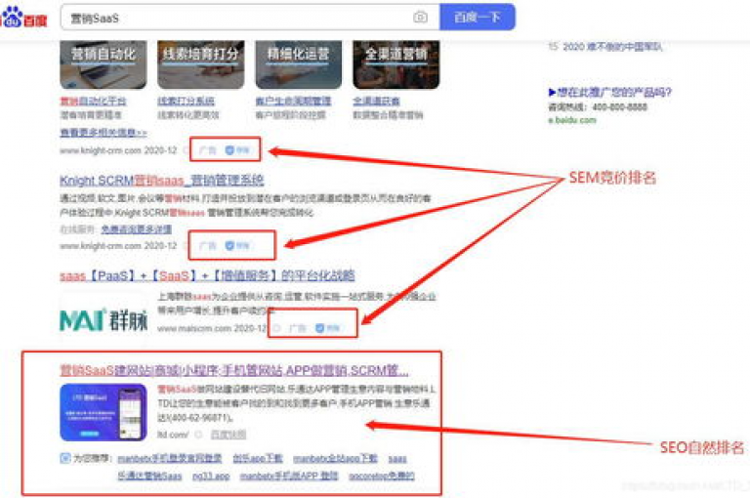The height and width of the screenshot is (498, 750).
Task: Click the shield badge beside maiscrm URL
Action: tap(328, 328)
